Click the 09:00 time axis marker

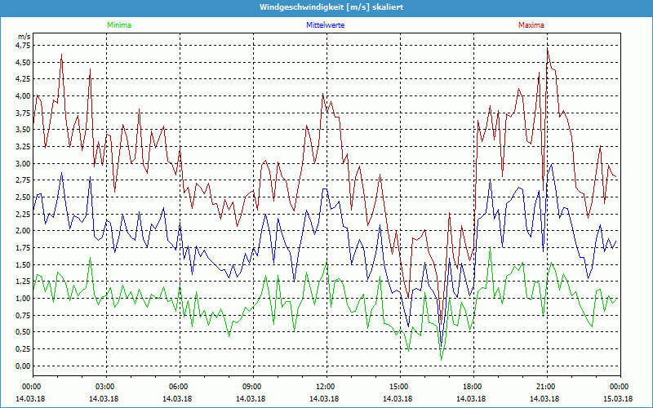click(252, 387)
